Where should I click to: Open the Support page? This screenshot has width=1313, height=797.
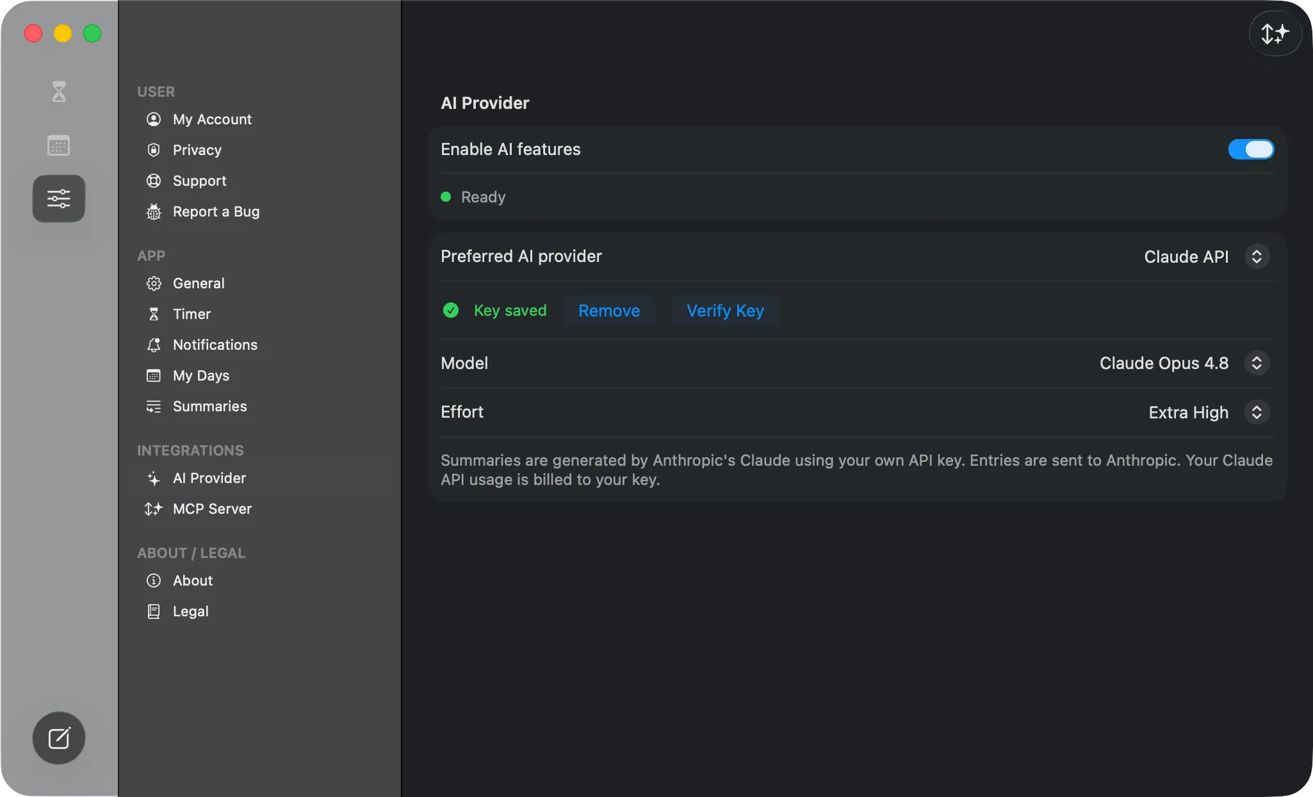click(200, 181)
